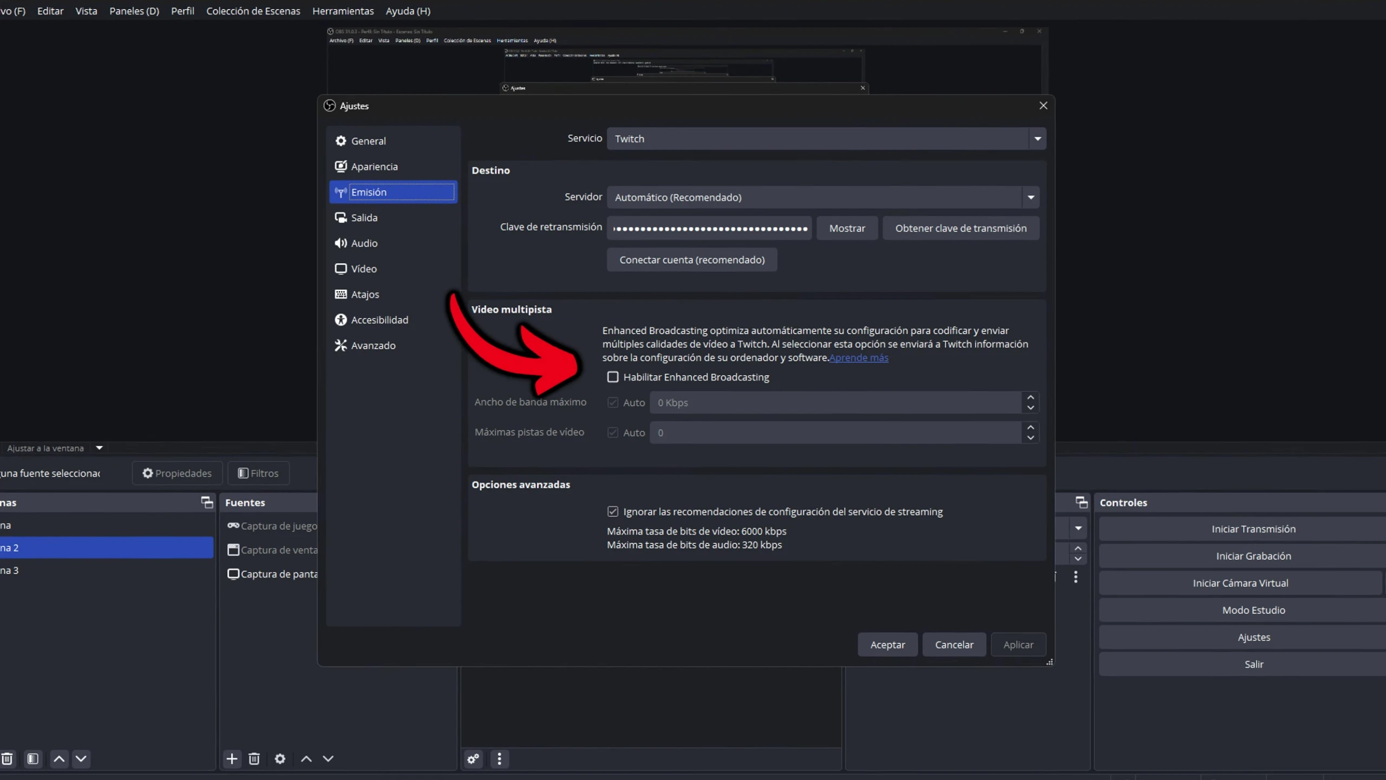Open audio mixer advanced settings gears icon

point(474,759)
